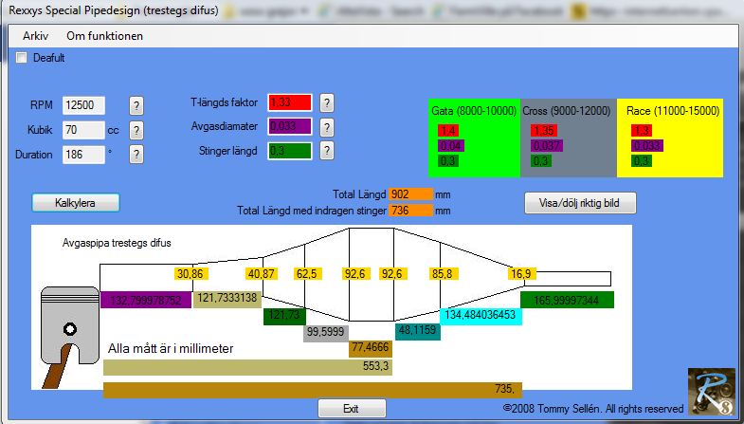Click the Visa/dölj riktig bild button
744x424 pixels.
(x=580, y=203)
